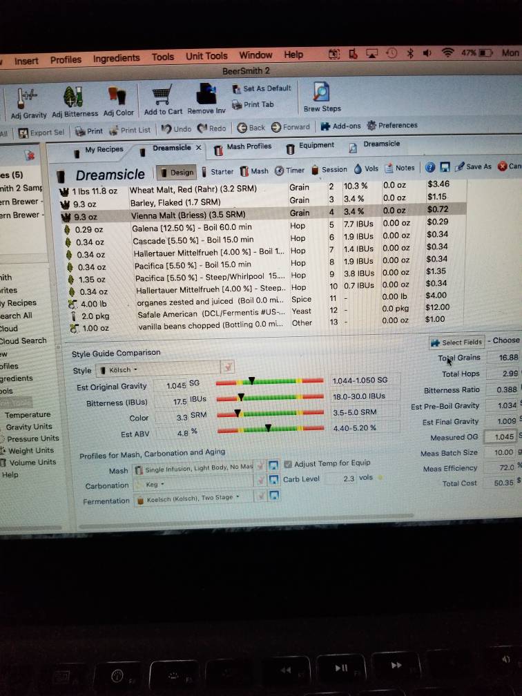Screen dimensions: 522x696
Task: Open the Equipment tab
Action: (310, 146)
